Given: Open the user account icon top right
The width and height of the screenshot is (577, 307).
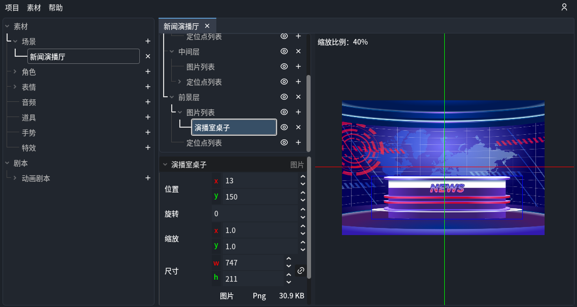Looking at the screenshot, I should (x=564, y=8).
